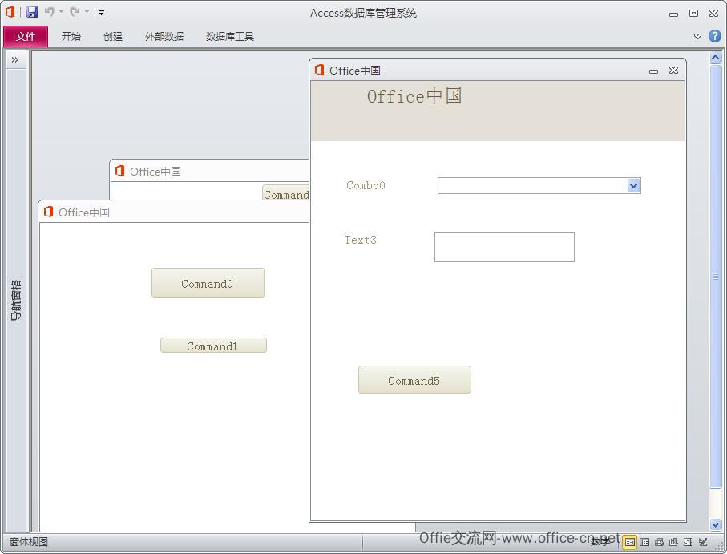Click into the Text3 text box
The image size is (727, 554).
click(x=504, y=247)
